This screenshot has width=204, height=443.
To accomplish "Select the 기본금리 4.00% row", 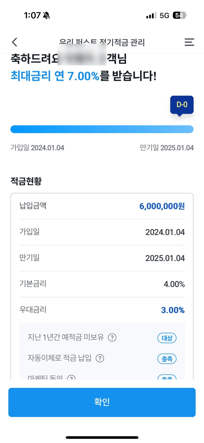I will pyautogui.click(x=102, y=284).
